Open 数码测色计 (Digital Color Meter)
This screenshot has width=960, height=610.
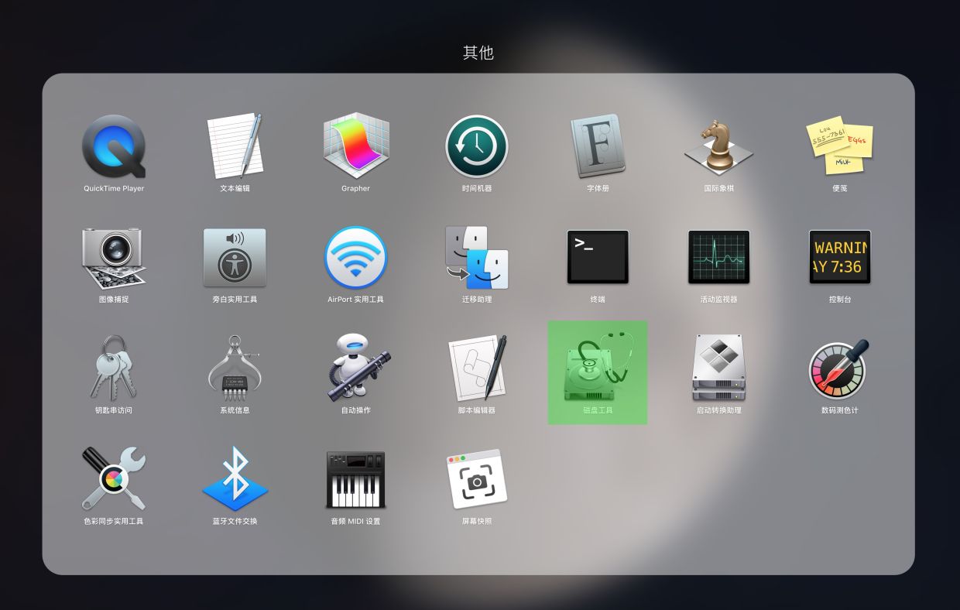coord(840,368)
